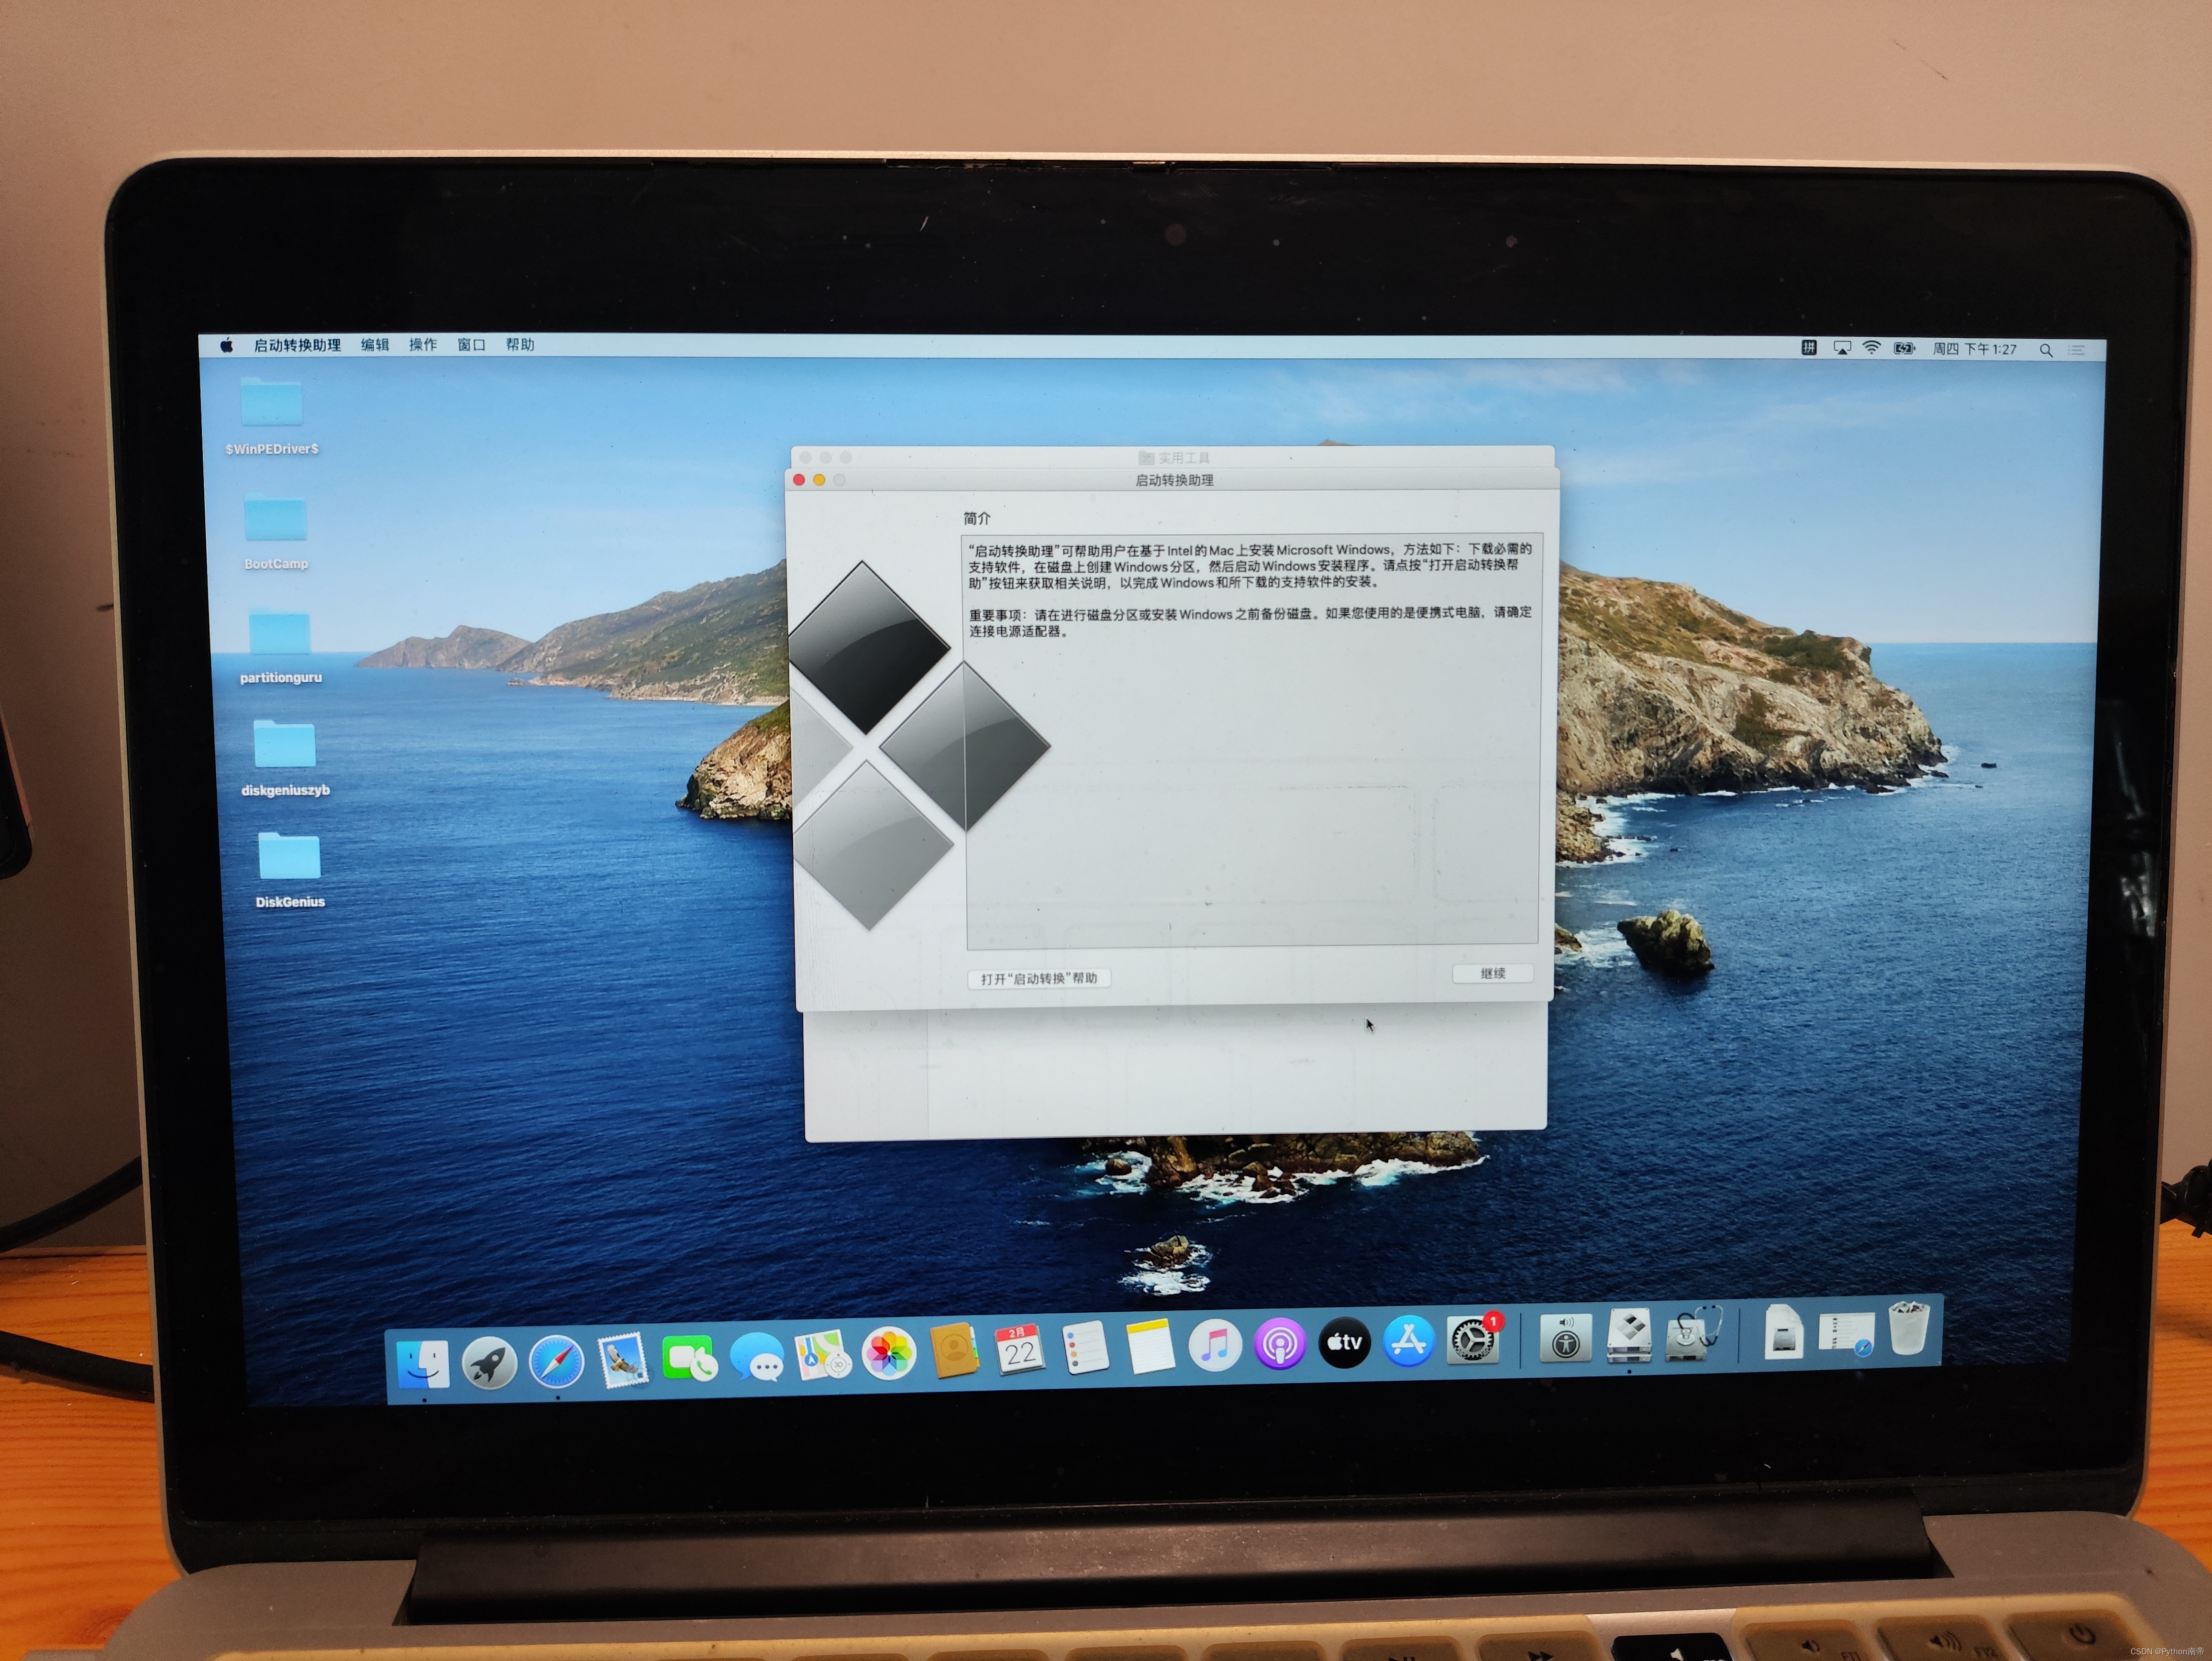Open App Store in the Dock

pyautogui.click(x=1408, y=1340)
